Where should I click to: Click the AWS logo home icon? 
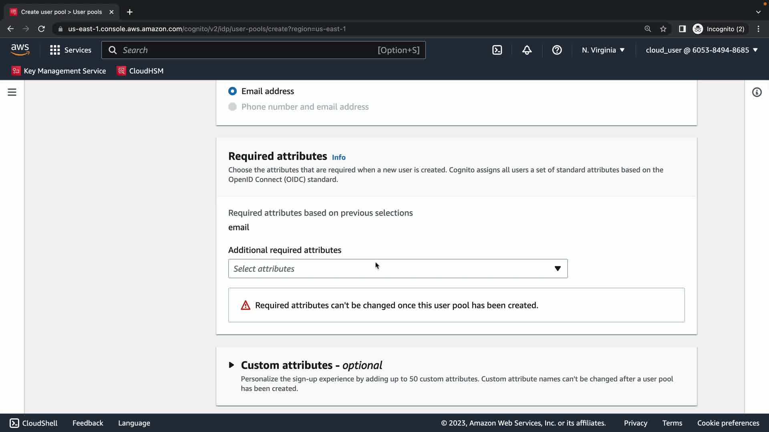tap(20, 50)
